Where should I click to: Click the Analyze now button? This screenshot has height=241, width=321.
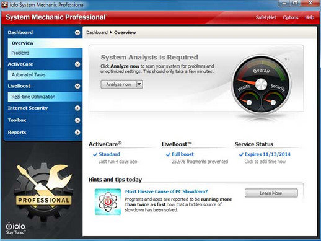[x=118, y=84]
